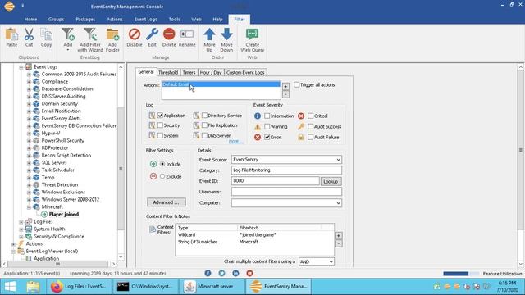Click the plus button beside content filters
This screenshot has width=525, height=295.
[x=339, y=236]
